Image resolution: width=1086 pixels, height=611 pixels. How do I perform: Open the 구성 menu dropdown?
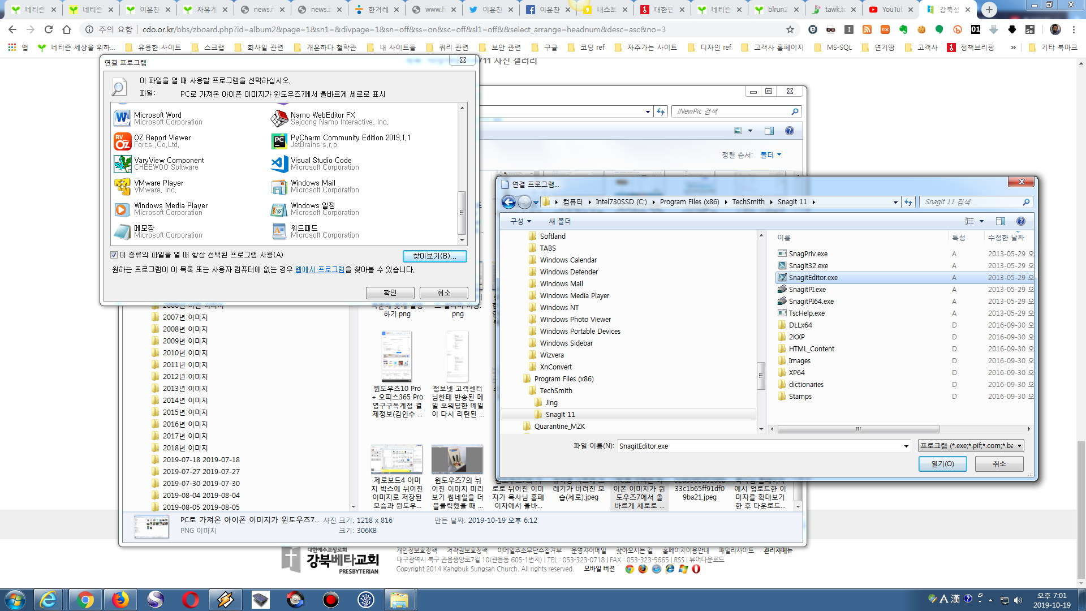click(x=520, y=221)
